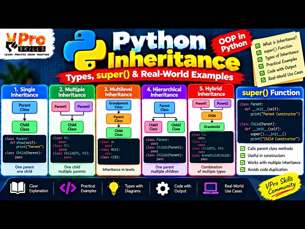Click footer 'Practical Examples' label
The height and width of the screenshot is (229, 305).
tap(89, 188)
